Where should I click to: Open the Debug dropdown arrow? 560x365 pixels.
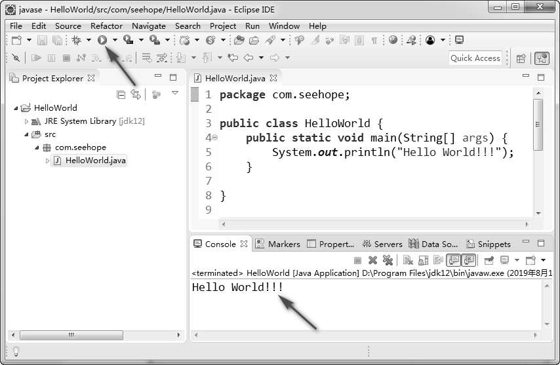coord(89,40)
